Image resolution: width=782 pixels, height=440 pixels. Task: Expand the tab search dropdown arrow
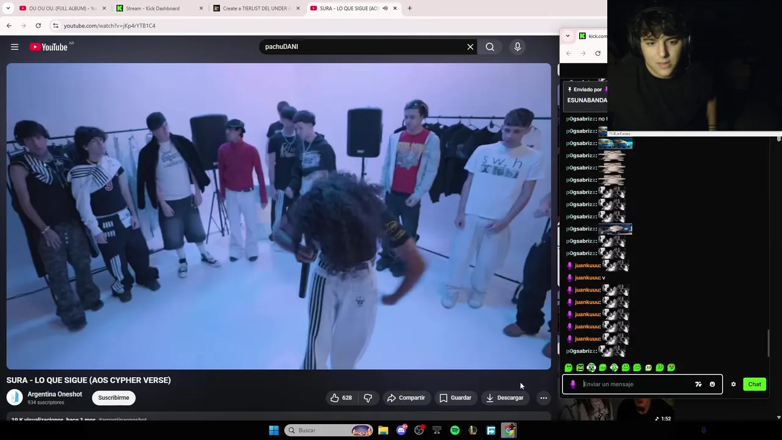pyautogui.click(x=8, y=9)
